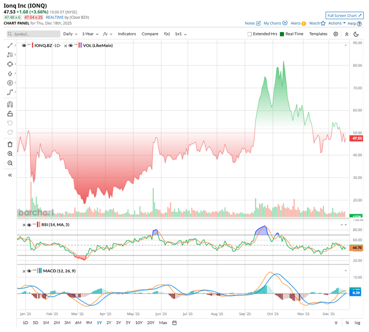Screen dimensions: 369x332
Task: Click Full Screen Chart button
Action: [x=344, y=16]
